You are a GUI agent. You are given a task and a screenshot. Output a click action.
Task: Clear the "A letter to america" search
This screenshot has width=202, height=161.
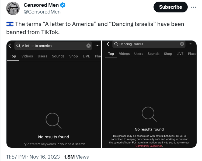pos(89,46)
